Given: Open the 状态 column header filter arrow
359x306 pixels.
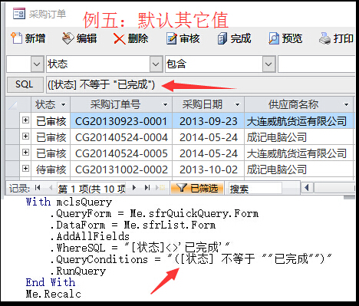Looking at the screenshot, I should (63, 104).
